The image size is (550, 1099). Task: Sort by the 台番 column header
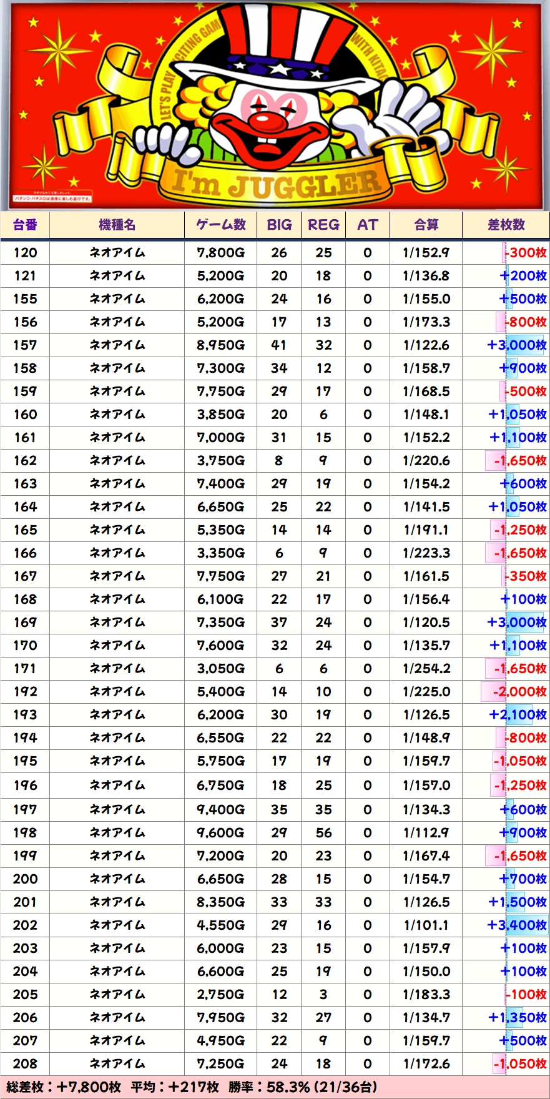tap(25, 225)
